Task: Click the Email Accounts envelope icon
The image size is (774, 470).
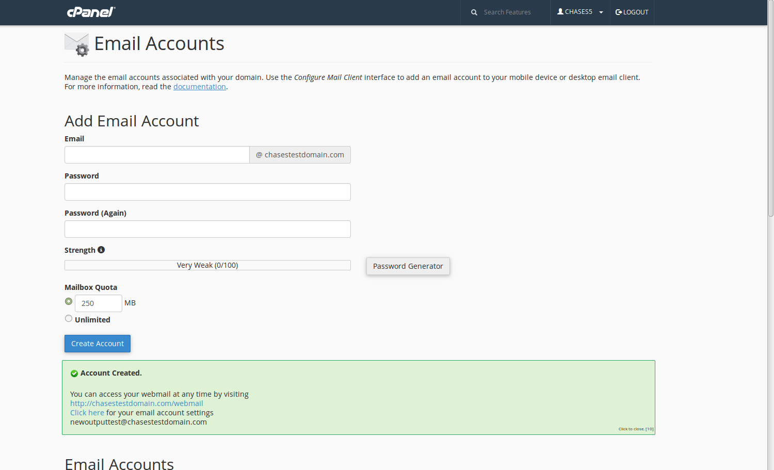Action: tap(77, 44)
